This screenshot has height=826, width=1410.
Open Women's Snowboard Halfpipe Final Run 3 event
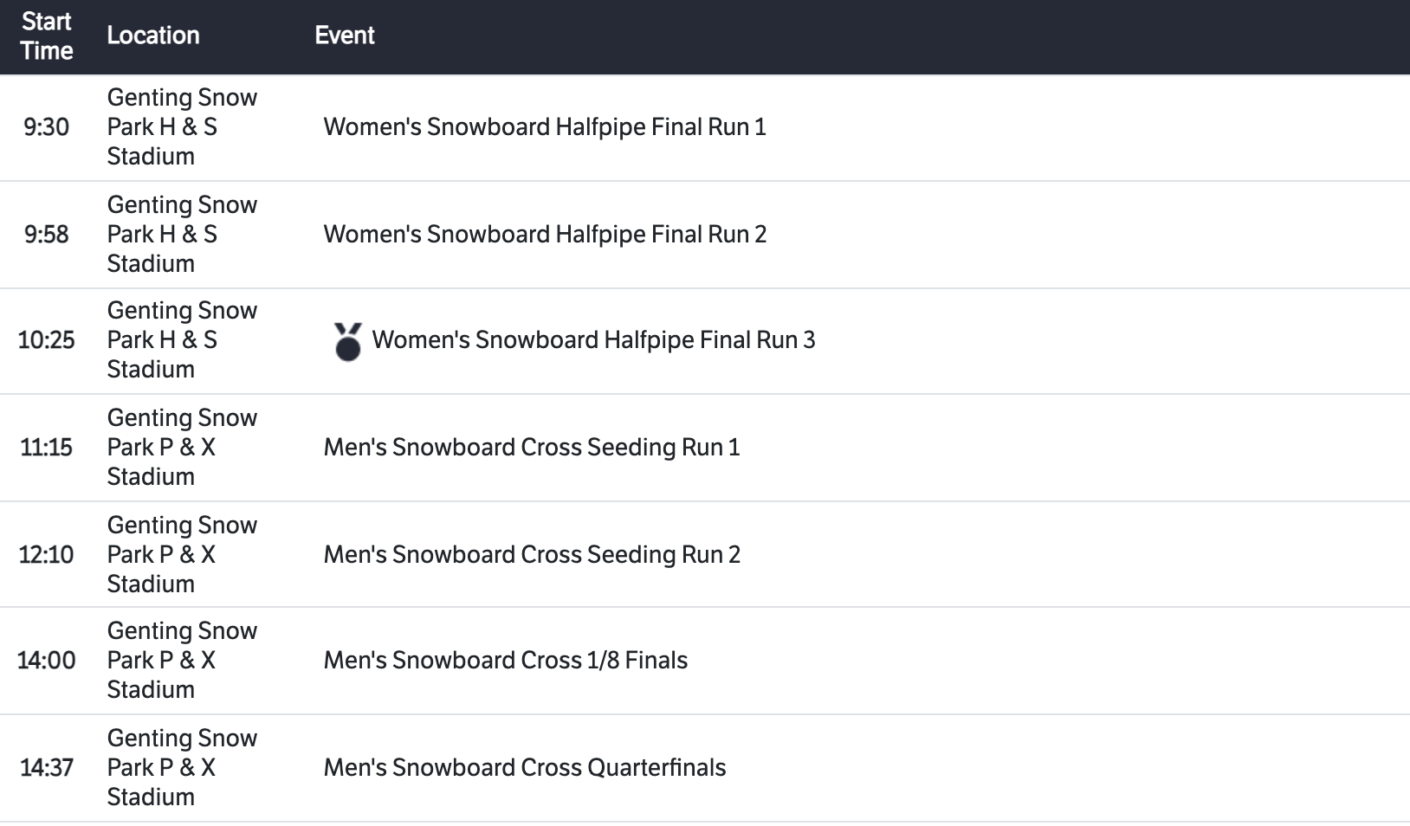[593, 340]
